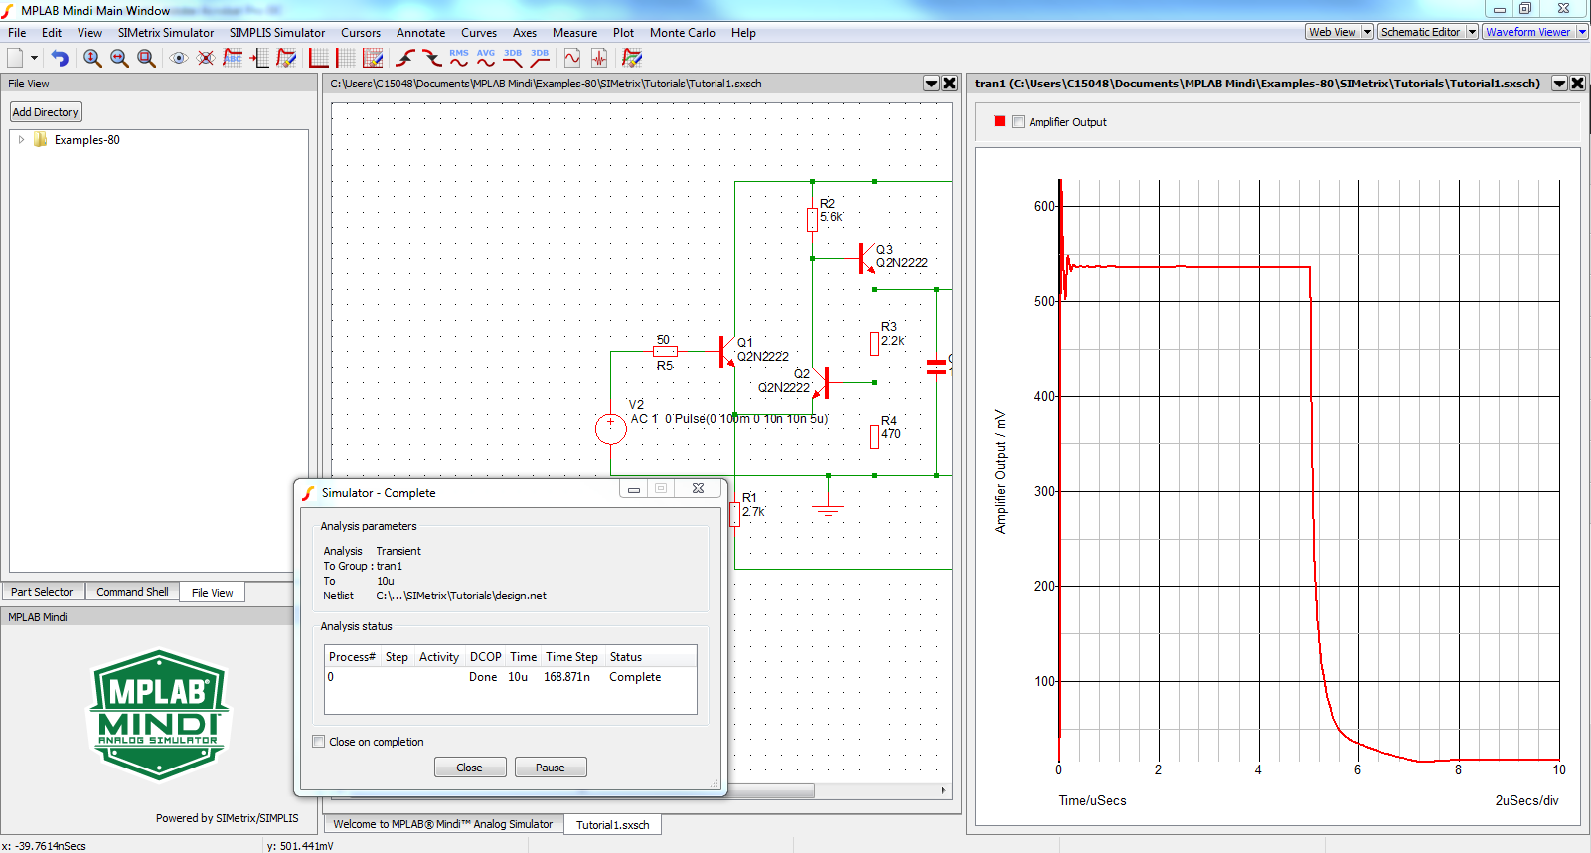Click the schematic horizontal scrollbar
The height and width of the screenshot is (853, 1591).
coord(775,791)
